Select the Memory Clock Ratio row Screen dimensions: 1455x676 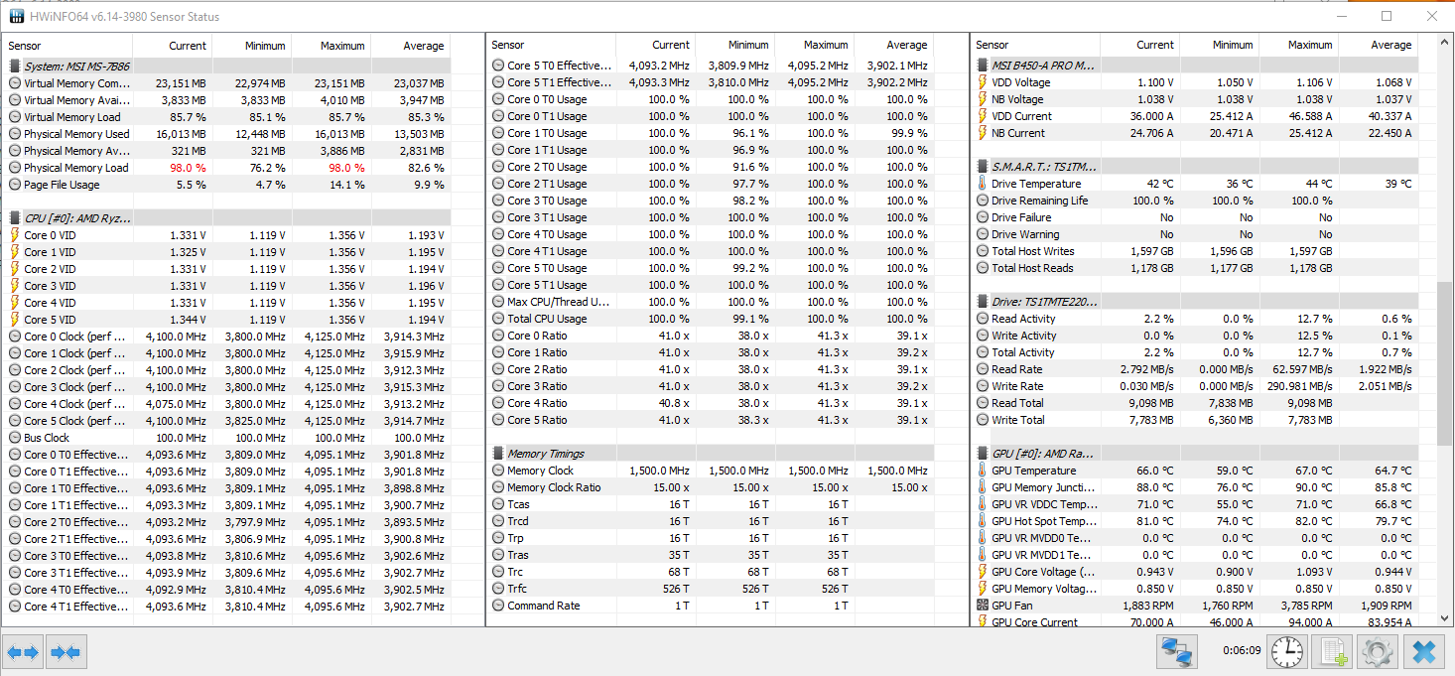coord(711,487)
